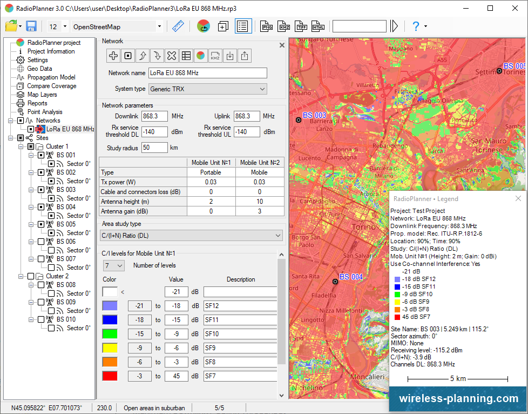Toggle the Cluster 1 checkbox
The width and height of the screenshot is (528, 414).
pyautogui.click(x=31, y=146)
